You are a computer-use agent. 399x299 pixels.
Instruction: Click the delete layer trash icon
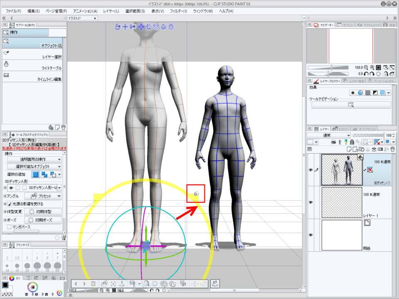pos(392,148)
